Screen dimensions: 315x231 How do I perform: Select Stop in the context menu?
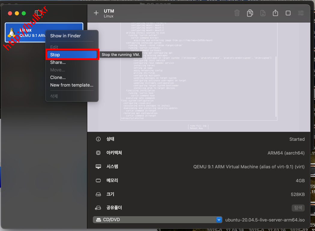tap(72, 55)
